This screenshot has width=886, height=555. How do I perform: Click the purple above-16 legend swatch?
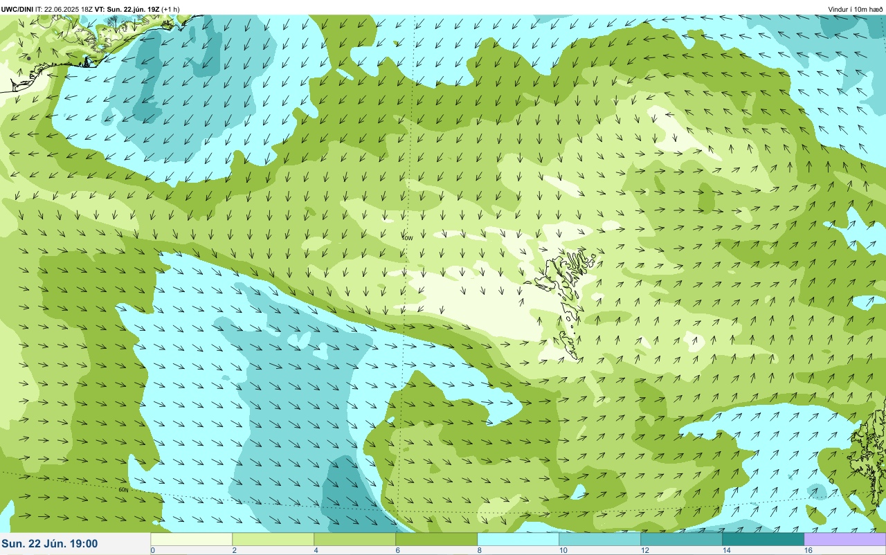[844, 538]
